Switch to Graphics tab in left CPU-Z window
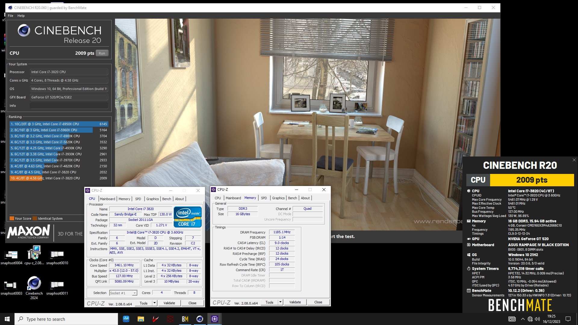Viewport: 578px width, 325px height. 153,199
